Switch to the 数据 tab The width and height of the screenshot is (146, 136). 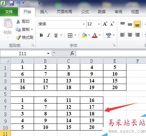[102, 12]
